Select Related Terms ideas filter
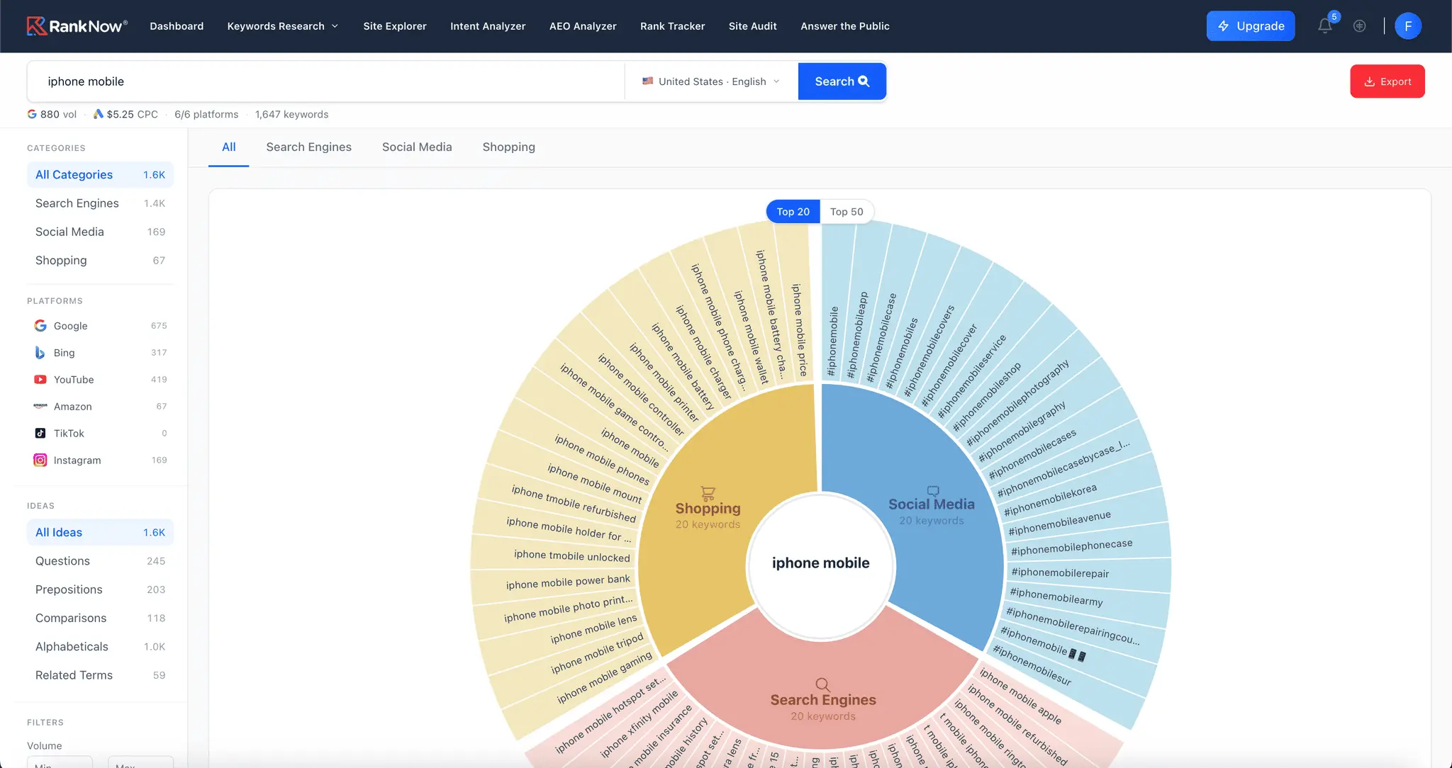 coord(100,675)
